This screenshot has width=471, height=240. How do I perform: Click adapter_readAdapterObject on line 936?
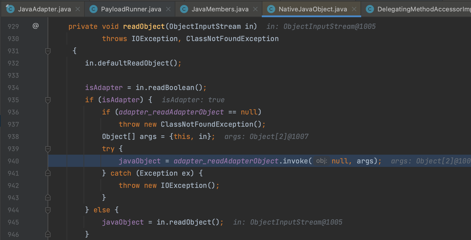tap(171, 112)
